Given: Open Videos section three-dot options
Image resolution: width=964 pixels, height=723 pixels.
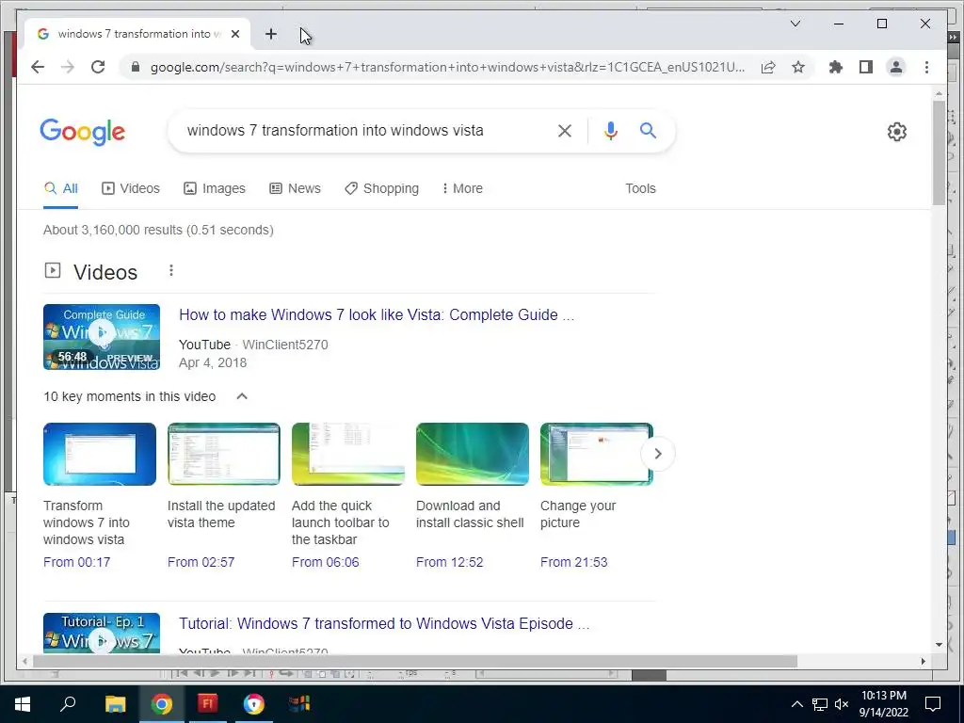Looking at the screenshot, I should (171, 270).
